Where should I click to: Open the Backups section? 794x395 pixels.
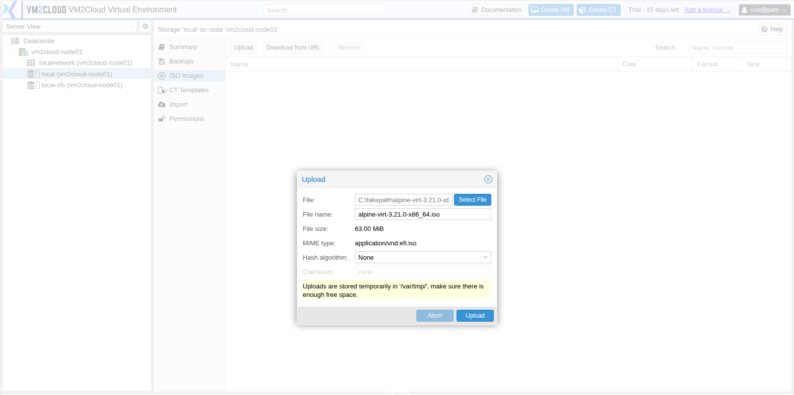190,61
